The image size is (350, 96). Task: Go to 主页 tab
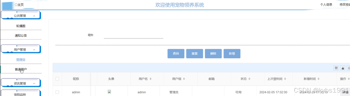click(19, 5)
